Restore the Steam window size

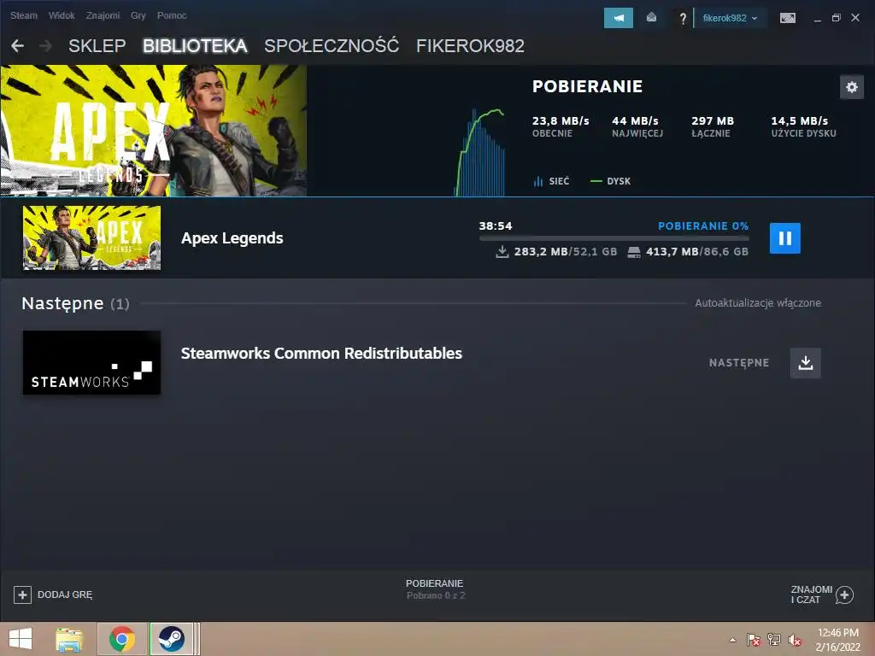[x=836, y=18]
